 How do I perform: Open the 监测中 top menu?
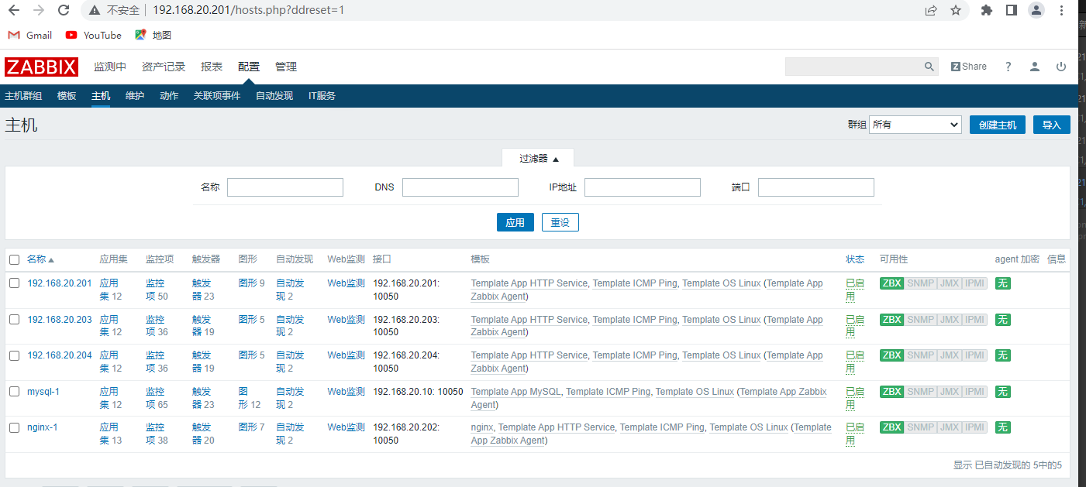pos(110,67)
